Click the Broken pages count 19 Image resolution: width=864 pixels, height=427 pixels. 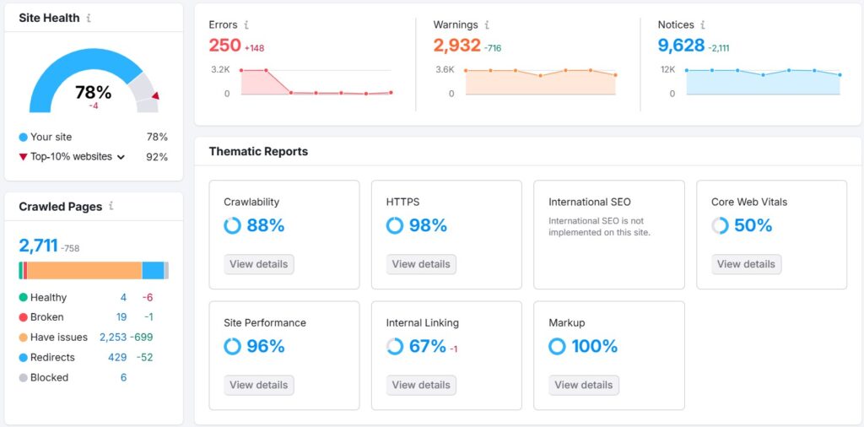[121, 317]
